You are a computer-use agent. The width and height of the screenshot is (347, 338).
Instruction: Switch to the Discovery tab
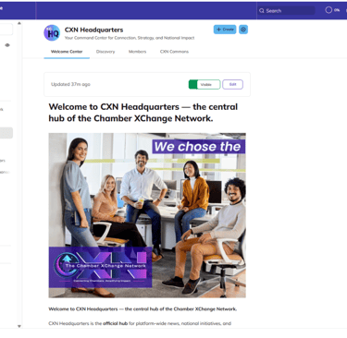(x=105, y=52)
